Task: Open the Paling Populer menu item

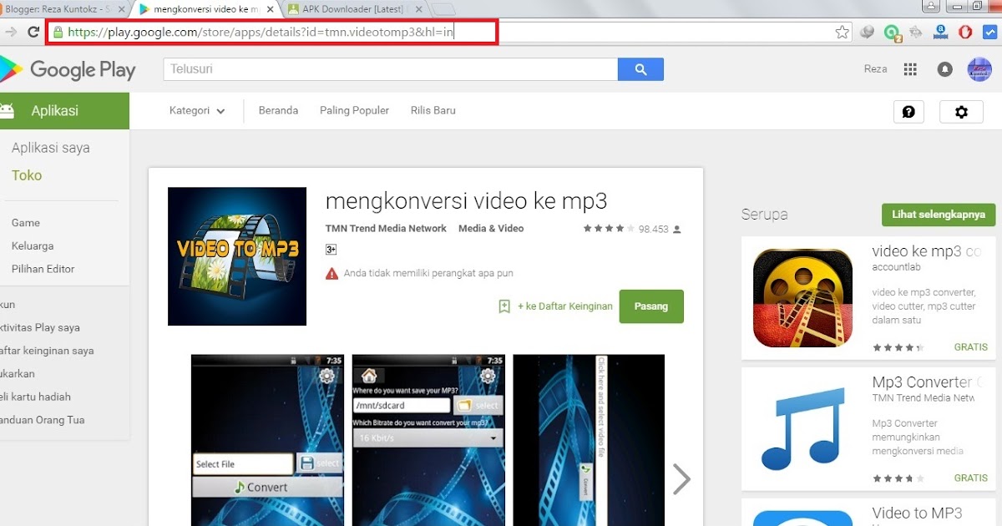Action: coord(354,110)
